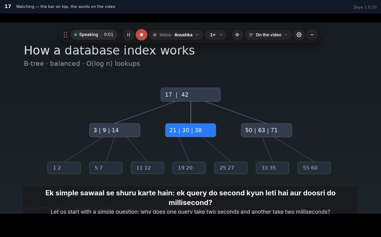Mute the speaker volume icon
Image resolution: width=381 pixels, height=237 pixels.
237,35
